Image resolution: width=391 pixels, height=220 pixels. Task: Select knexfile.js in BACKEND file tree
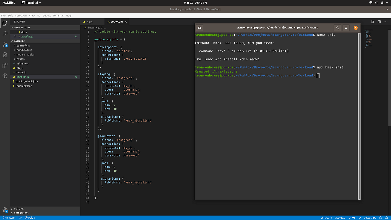45,77
